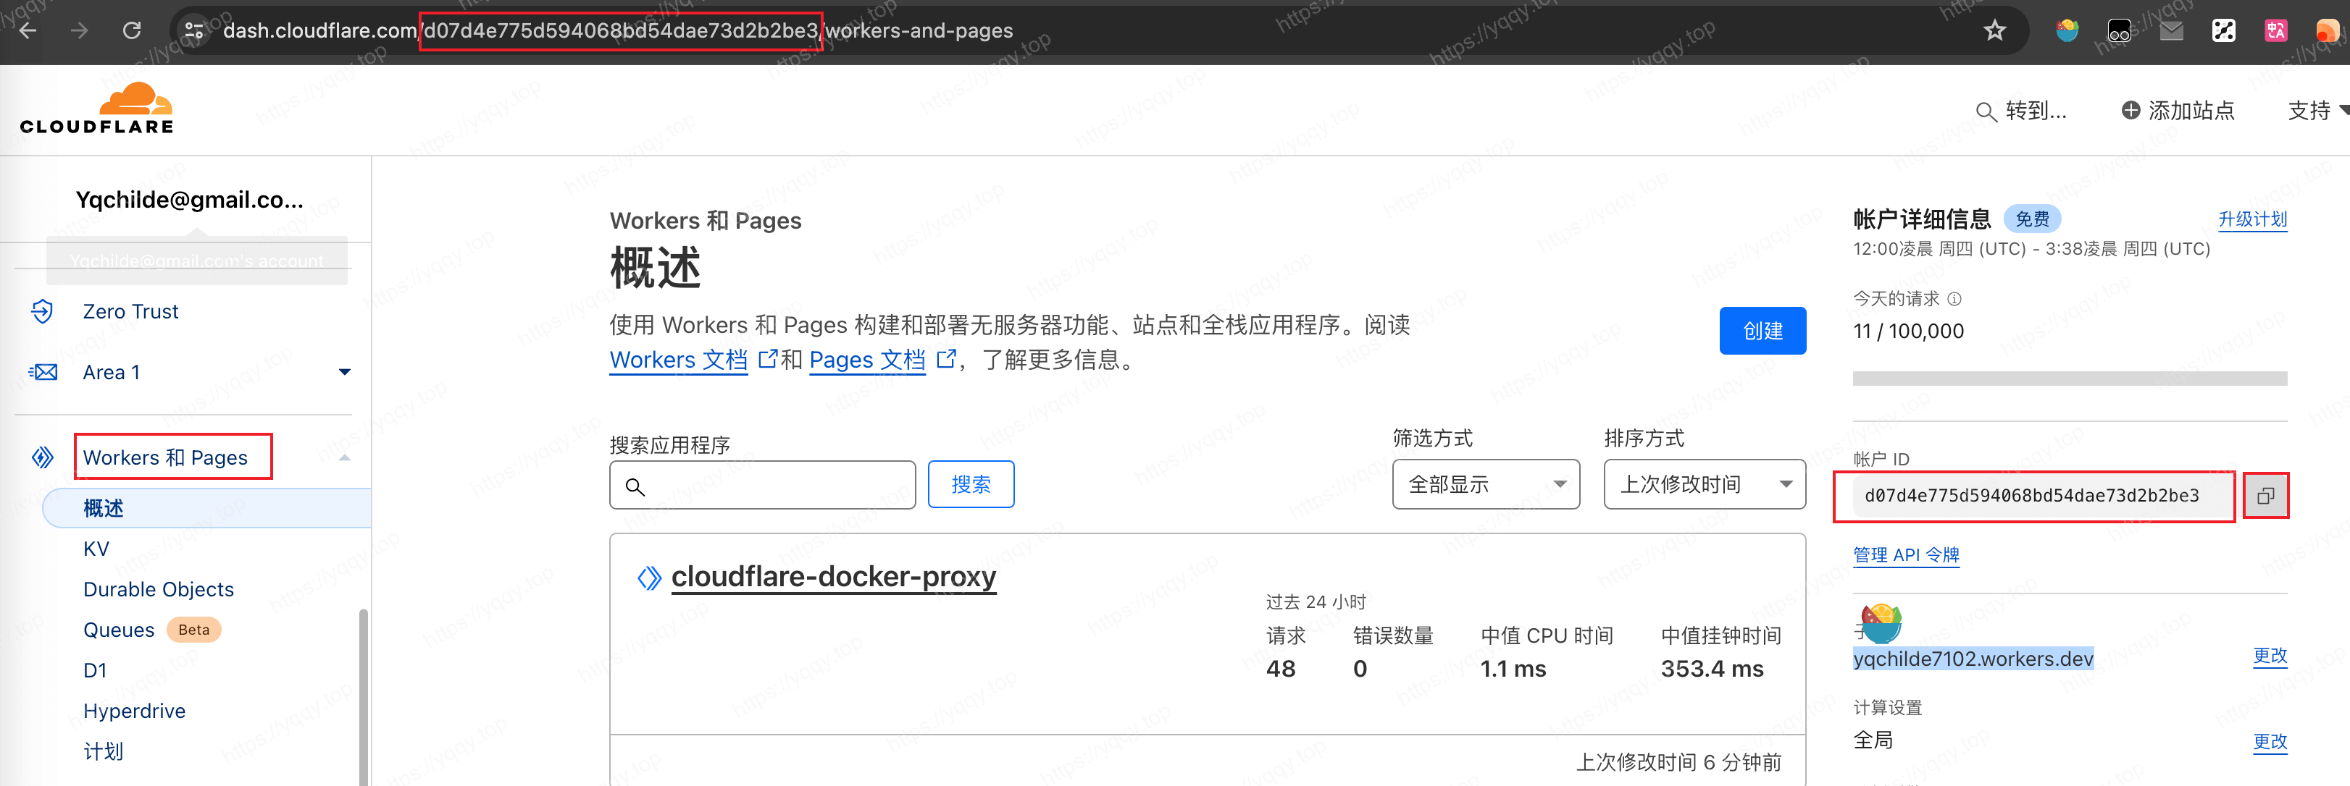The height and width of the screenshot is (786, 2350).
Task: Select KV in the sidebar
Action: (x=96, y=549)
